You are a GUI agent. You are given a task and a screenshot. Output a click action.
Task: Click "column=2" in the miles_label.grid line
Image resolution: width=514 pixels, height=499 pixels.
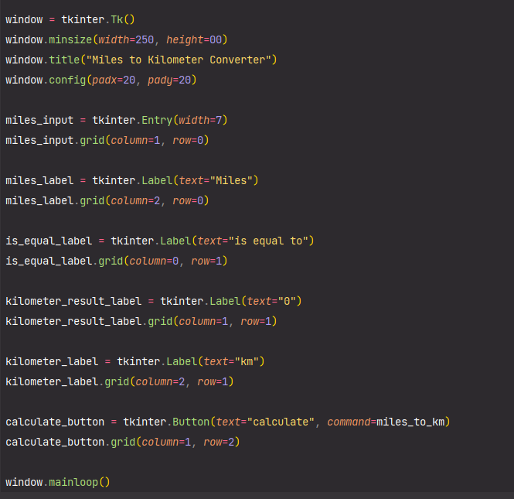click(x=135, y=201)
